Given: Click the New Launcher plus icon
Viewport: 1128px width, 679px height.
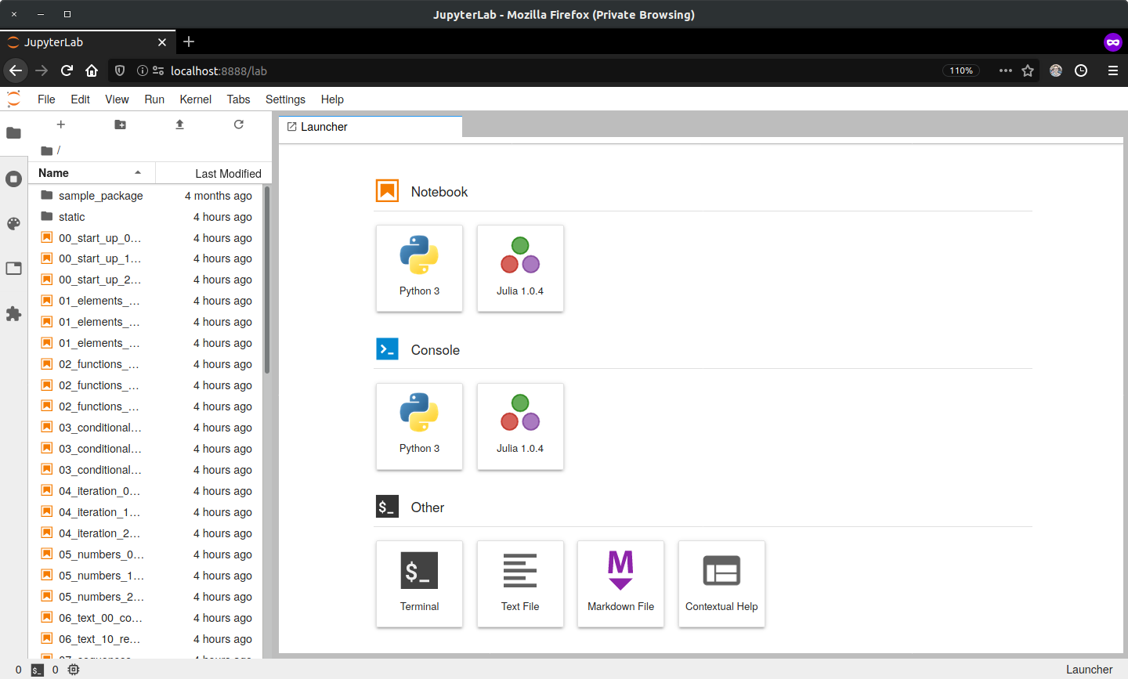Looking at the screenshot, I should (61, 125).
